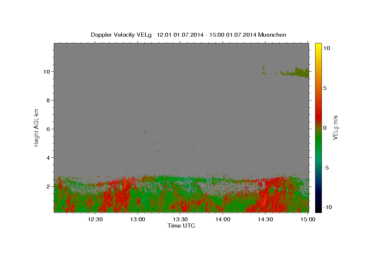The height and width of the screenshot is (255, 382).
Task: Click the 14:30 time tick label
Action: pos(265,219)
